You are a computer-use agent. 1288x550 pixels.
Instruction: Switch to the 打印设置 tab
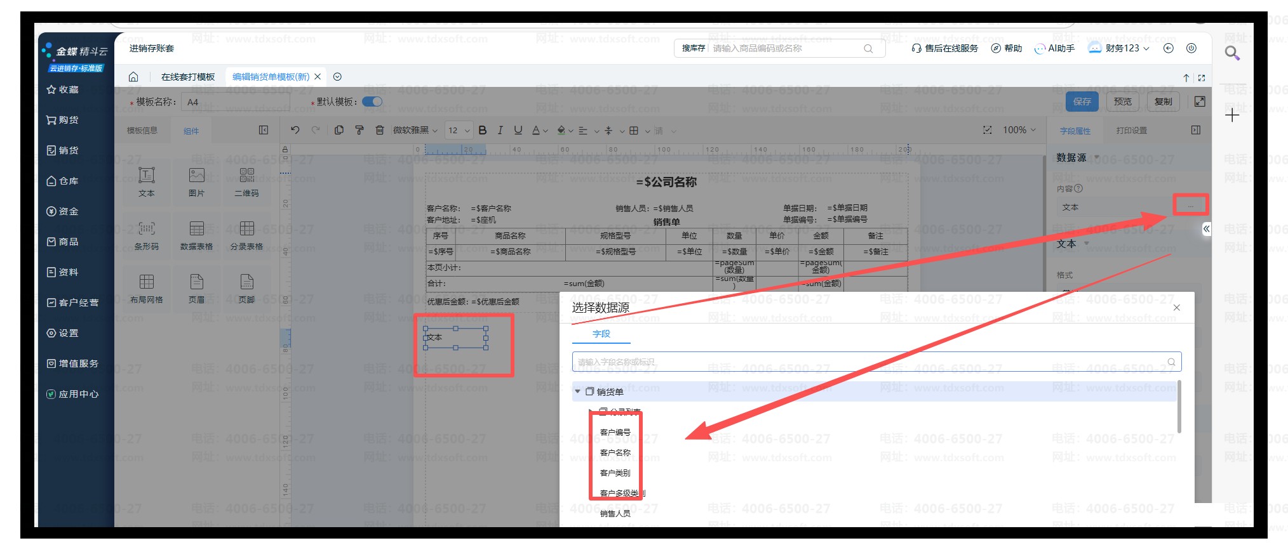(x=1131, y=131)
